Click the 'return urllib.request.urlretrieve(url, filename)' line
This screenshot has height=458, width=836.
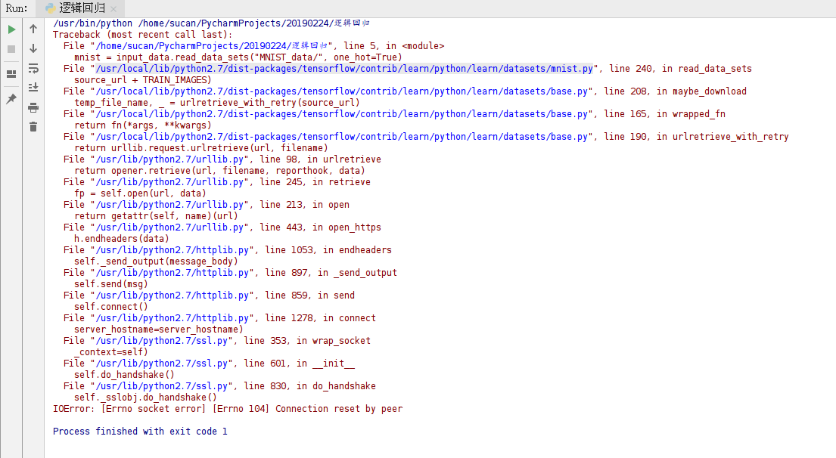tap(201, 148)
